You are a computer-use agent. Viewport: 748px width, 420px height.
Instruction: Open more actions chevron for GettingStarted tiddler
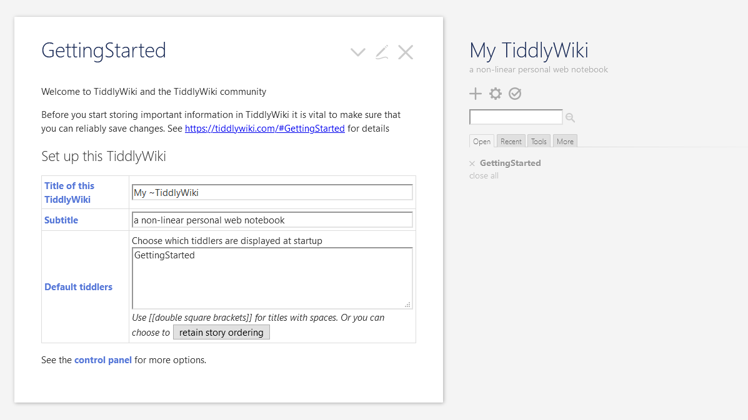[358, 52]
